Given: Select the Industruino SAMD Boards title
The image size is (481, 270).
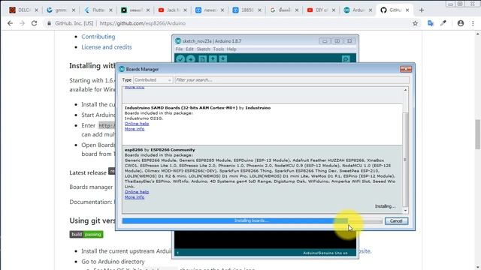Looking at the screenshot, I should pyautogui.click(x=198, y=108).
